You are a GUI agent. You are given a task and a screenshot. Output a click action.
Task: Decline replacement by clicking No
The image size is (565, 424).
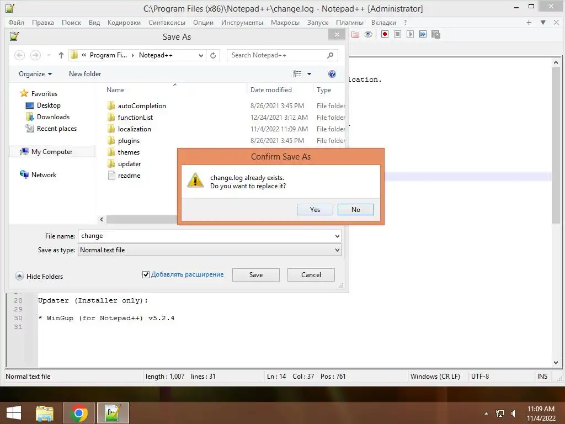(356, 209)
